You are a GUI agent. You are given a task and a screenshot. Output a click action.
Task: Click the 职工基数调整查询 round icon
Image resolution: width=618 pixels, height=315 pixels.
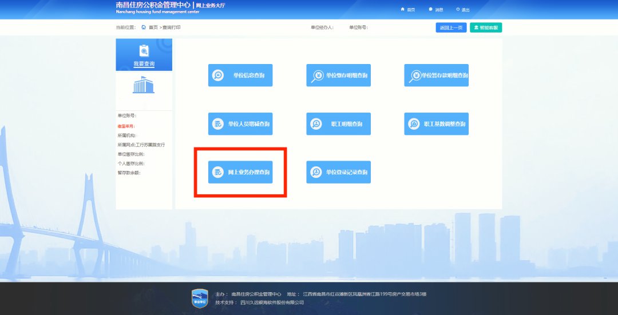pyautogui.click(x=414, y=124)
